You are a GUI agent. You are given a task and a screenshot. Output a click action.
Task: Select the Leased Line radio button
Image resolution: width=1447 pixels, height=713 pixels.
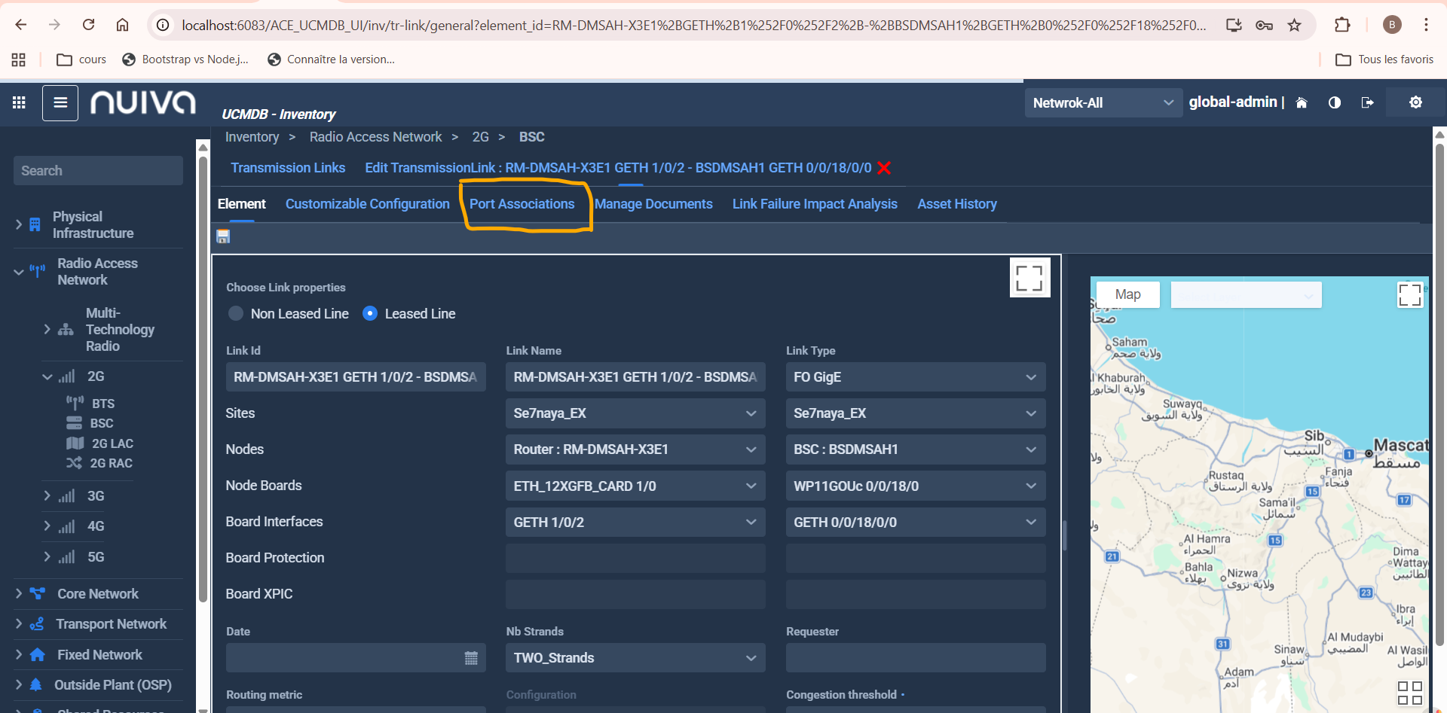click(x=370, y=314)
